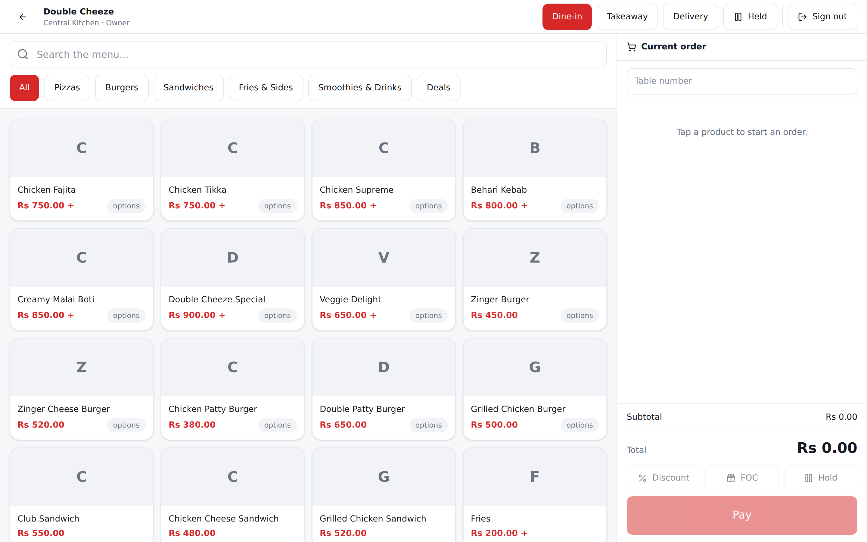Select Dine-in order type
The width and height of the screenshot is (867, 542).
pyautogui.click(x=567, y=17)
